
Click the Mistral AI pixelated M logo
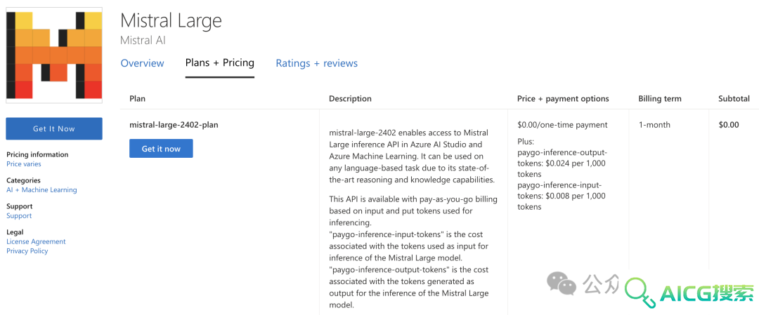click(x=54, y=55)
